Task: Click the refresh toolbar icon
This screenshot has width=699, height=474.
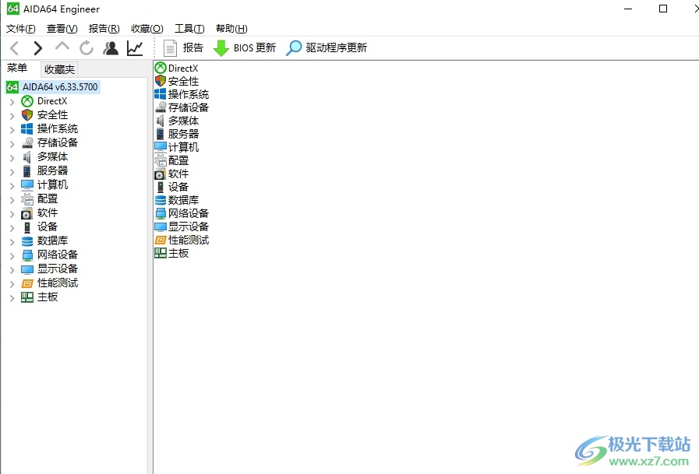Action: click(x=86, y=48)
